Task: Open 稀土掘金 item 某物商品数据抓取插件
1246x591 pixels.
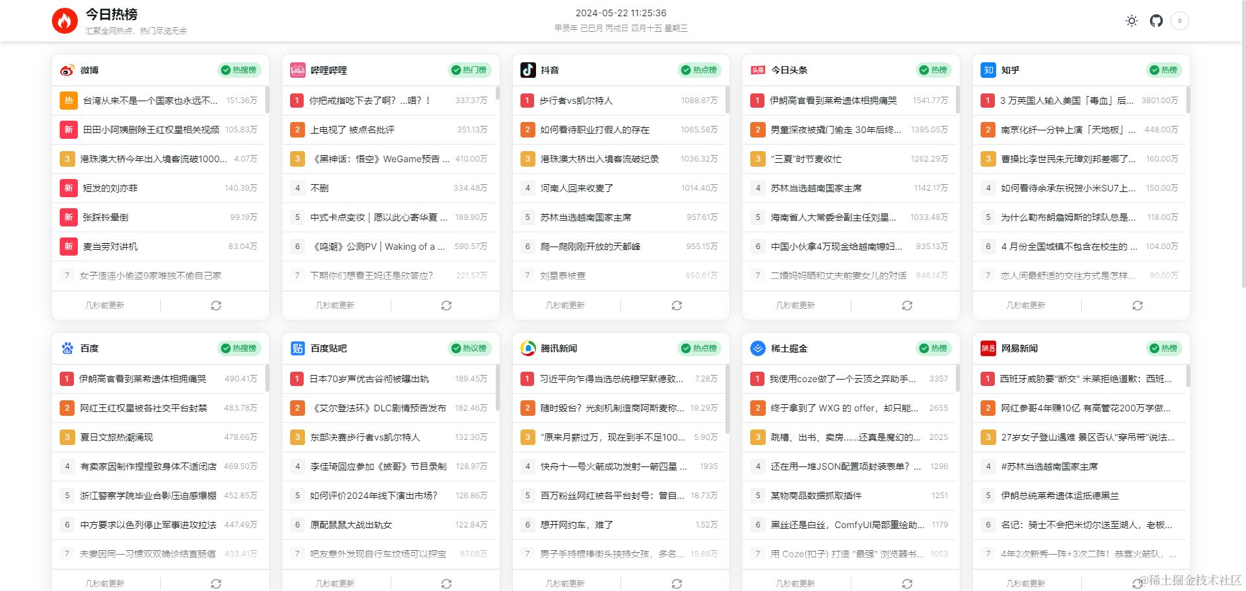Action: [x=816, y=496]
